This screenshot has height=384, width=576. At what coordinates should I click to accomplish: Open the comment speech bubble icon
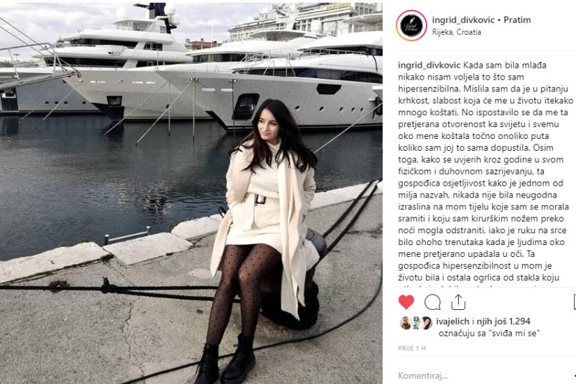pyautogui.click(x=432, y=302)
